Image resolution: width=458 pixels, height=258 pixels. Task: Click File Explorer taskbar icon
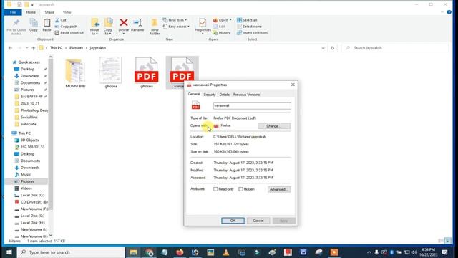click(134, 252)
